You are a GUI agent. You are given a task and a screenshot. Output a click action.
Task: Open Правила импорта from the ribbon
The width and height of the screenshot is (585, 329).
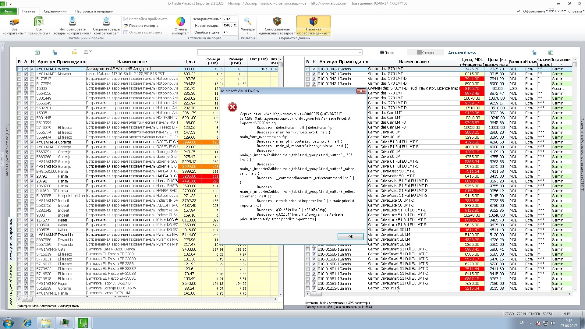click(x=141, y=26)
